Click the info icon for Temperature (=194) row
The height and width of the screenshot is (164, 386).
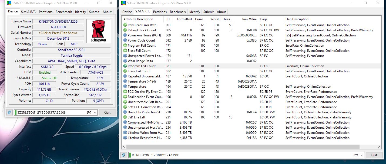pyautogui.click(x=125, y=81)
